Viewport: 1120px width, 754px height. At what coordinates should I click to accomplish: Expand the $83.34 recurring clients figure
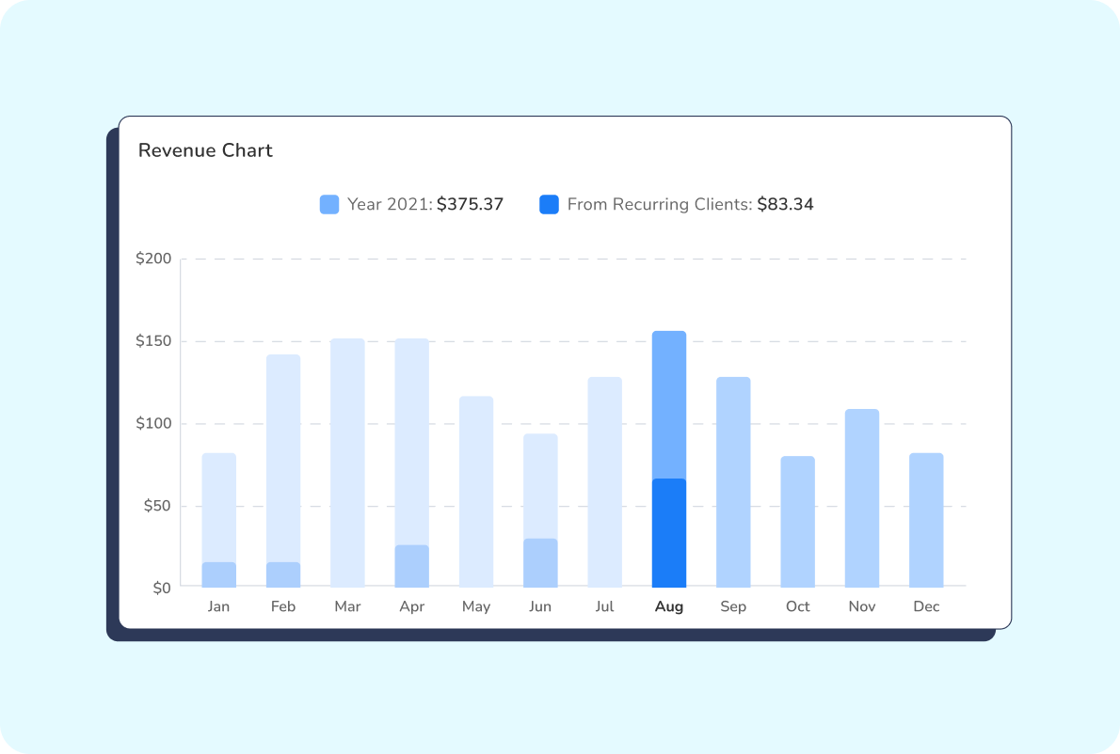click(787, 203)
